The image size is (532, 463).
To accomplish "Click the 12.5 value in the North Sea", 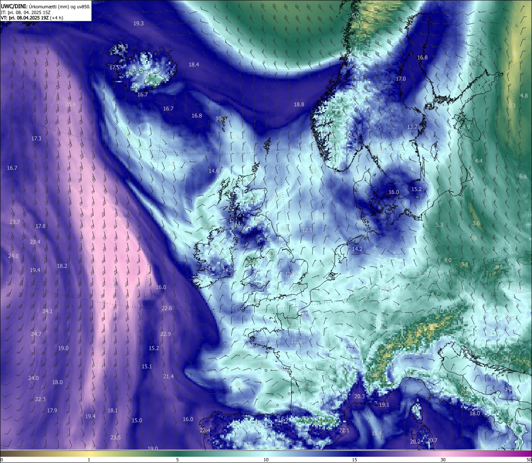I will click(307, 230).
